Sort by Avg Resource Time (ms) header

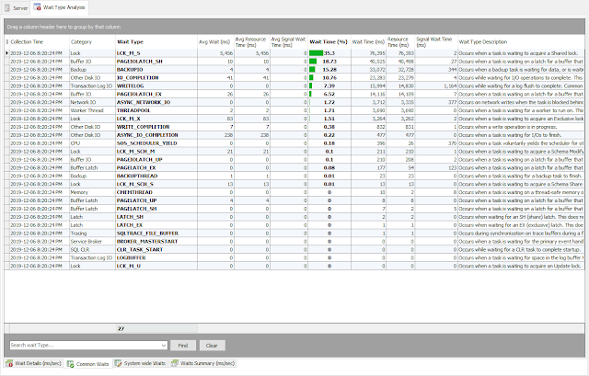250,41
